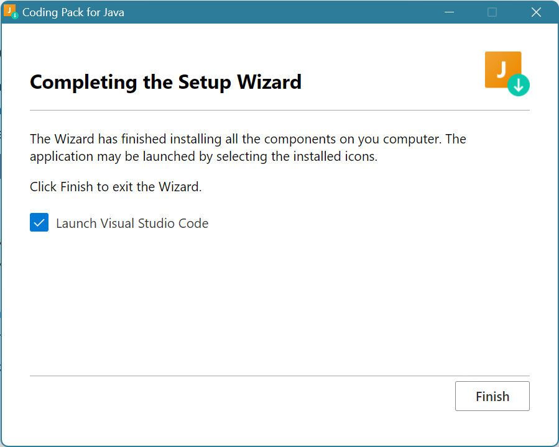Click the Launch Visual Studio Code label
The width and height of the screenshot is (559, 447).
pyautogui.click(x=132, y=223)
